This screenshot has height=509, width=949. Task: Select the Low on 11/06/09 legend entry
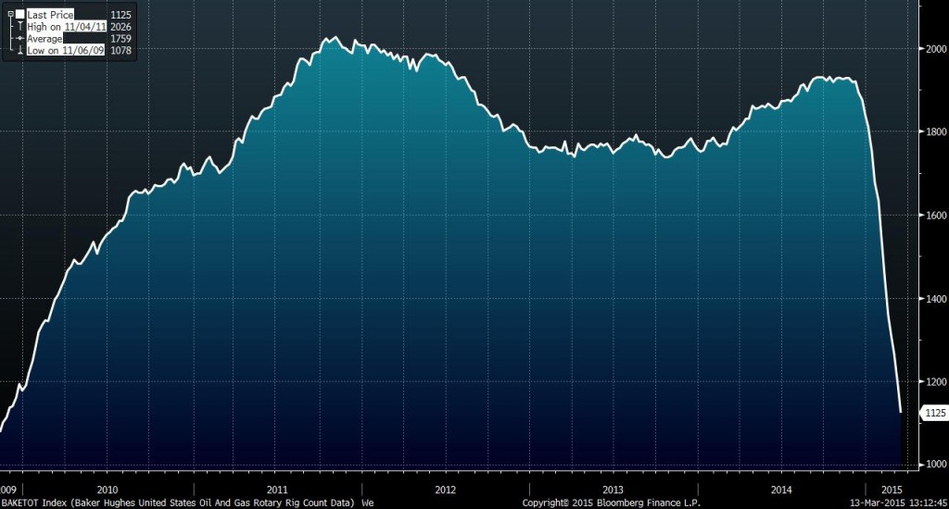point(66,52)
